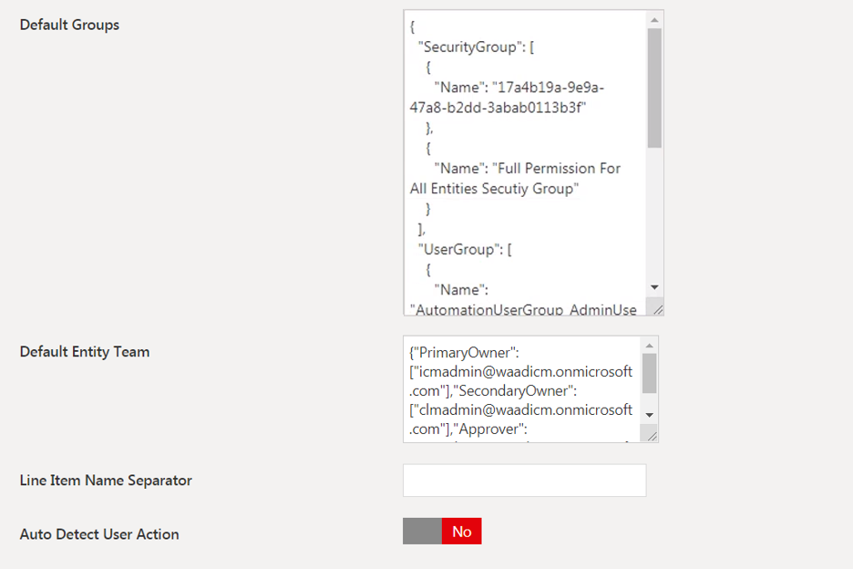The width and height of the screenshot is (853, 569).
Task: Click the Default Groups field label
Action: pos(69,25)
